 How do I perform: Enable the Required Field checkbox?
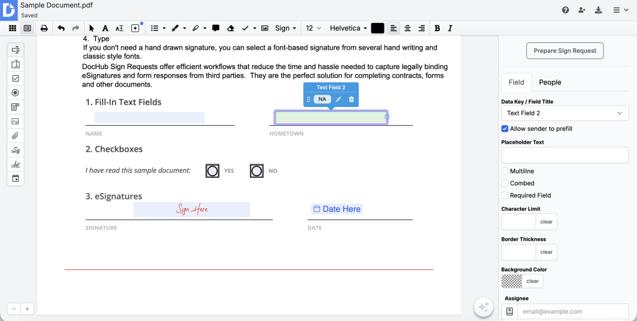coord(505,195)
